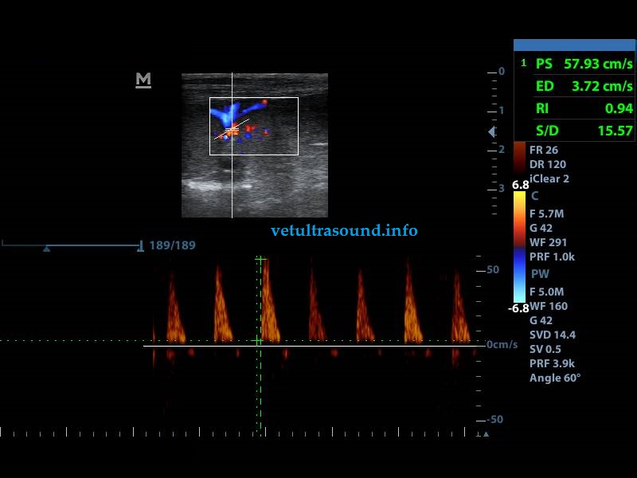637x478 pixels.
Task: Click the blue header of measurement panel
Action: (x=574, y=46)
